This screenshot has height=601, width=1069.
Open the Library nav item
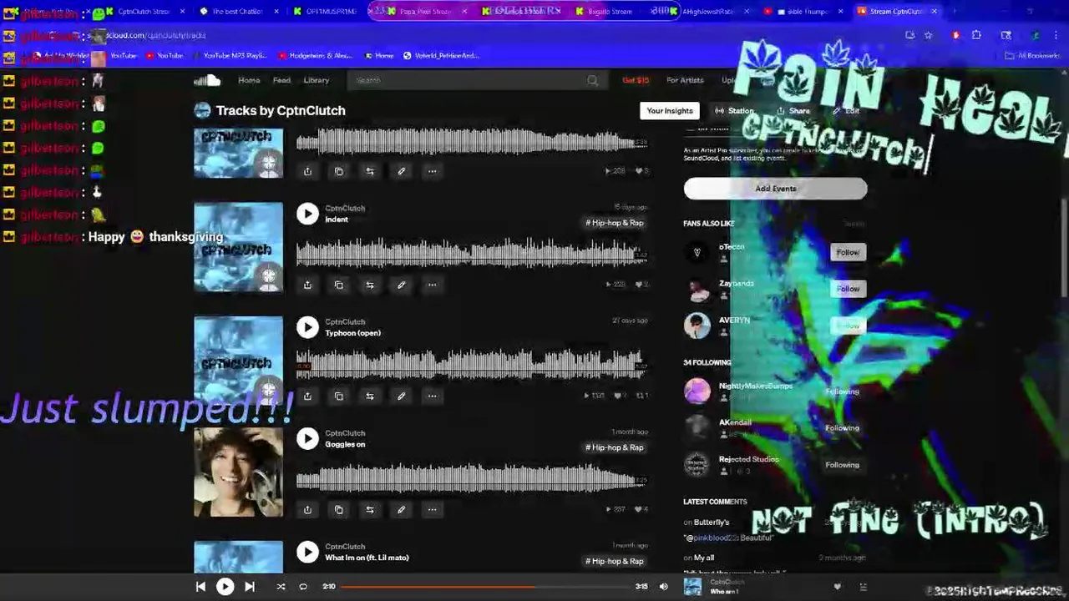tap(317, 80)
